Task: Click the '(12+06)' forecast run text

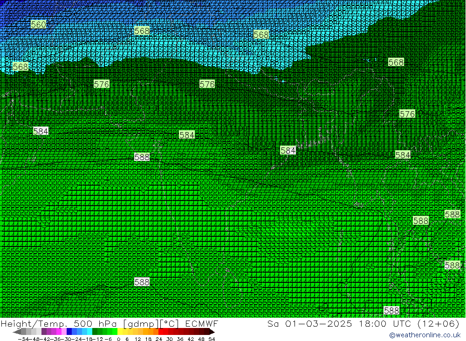Action: 439,323
